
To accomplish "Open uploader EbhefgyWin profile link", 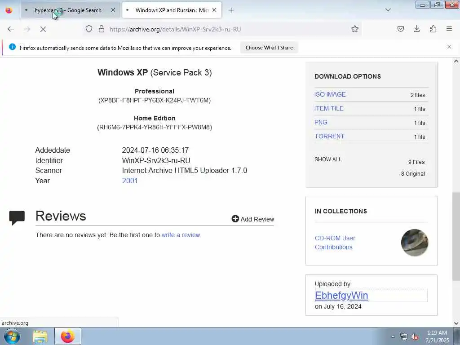I will (x=341, y=296).
